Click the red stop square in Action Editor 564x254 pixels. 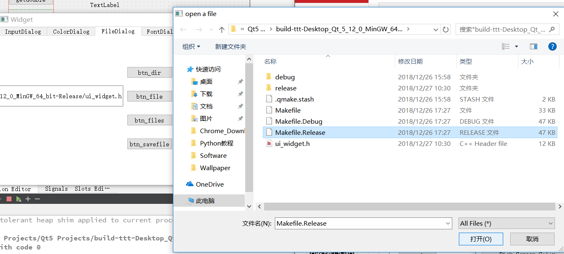coord(9,199)
